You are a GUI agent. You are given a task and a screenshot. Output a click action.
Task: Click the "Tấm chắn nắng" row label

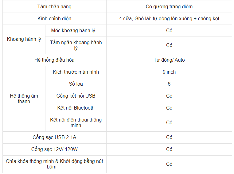[54, 6]
